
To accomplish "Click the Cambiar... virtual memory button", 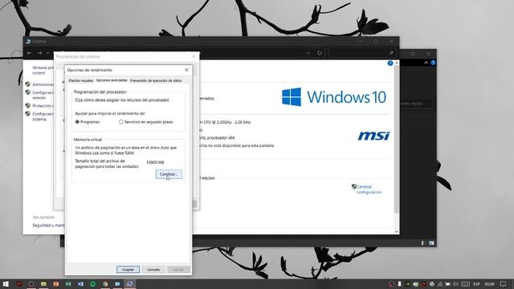I will click(x=169, y=174).
